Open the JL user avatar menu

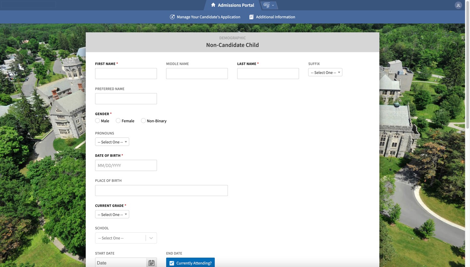click(458, 5)
